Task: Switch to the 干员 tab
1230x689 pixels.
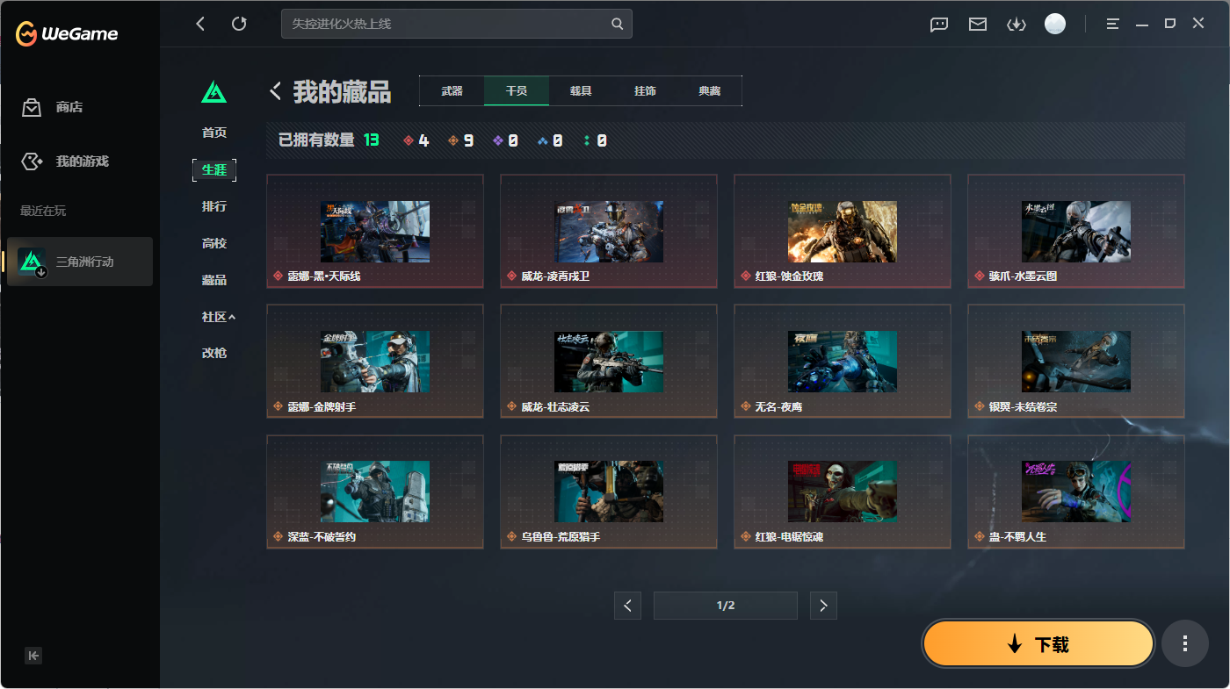Action: [517, 91]
